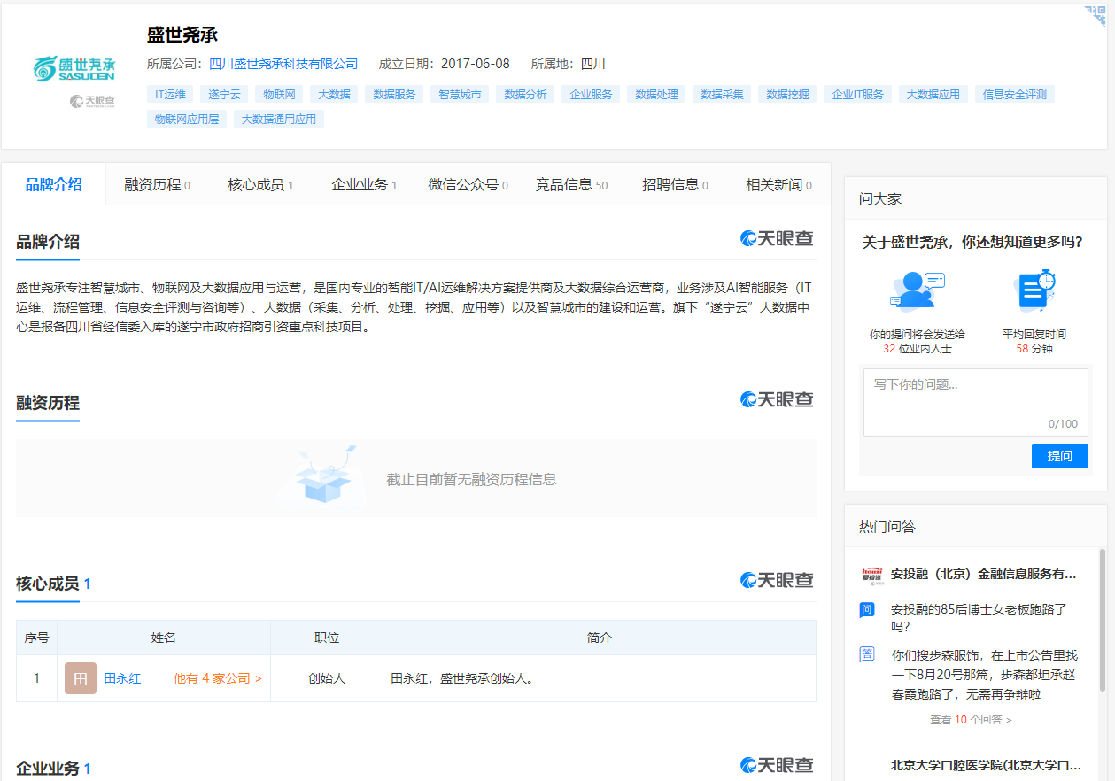Screen dimensions: 1115x781
Task: Click the 成立日期 2017-06-08 text
Action: (445, 64)
